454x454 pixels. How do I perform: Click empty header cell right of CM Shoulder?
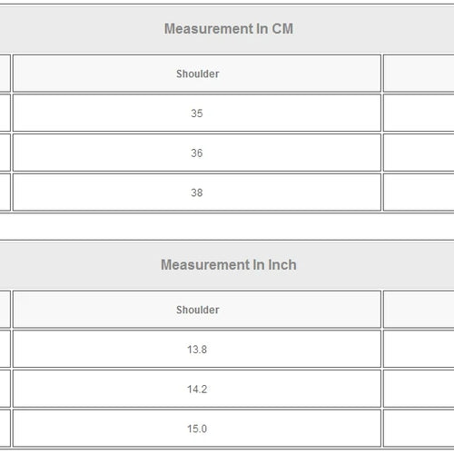[x=419, y=74]
